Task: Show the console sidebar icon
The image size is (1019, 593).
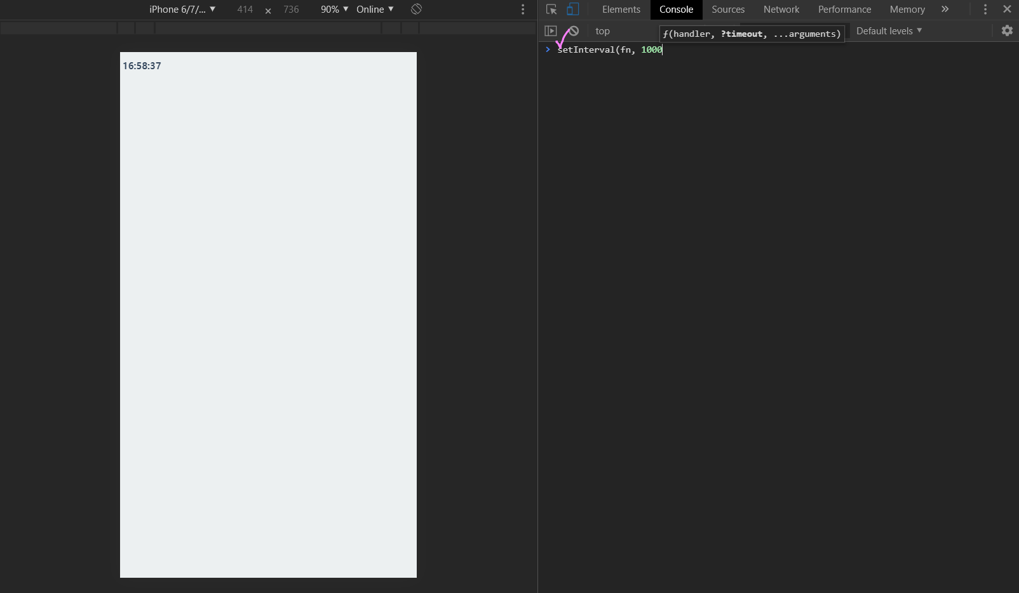Action: tap(551, 31)
